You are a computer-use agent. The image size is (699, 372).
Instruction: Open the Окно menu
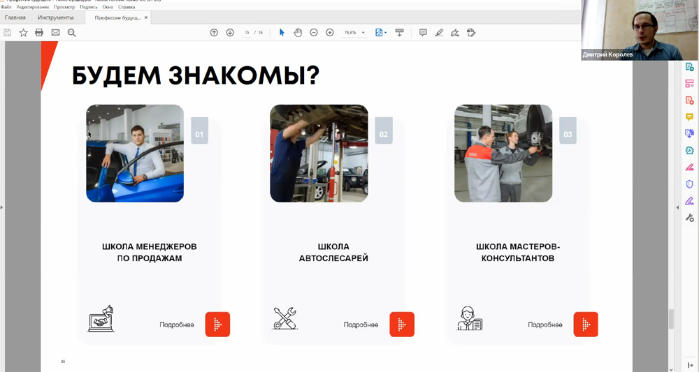[108, 7]
